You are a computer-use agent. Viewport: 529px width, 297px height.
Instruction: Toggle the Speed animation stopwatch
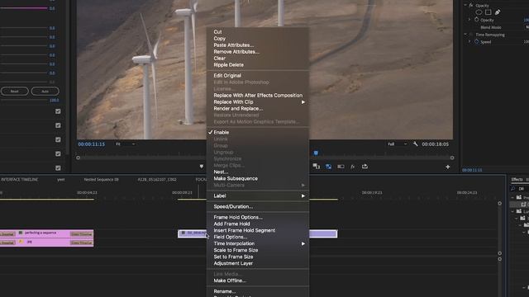point(476,42)
